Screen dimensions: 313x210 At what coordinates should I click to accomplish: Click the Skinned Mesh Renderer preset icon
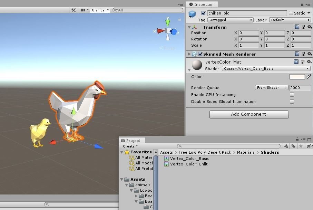click(303, 54)
